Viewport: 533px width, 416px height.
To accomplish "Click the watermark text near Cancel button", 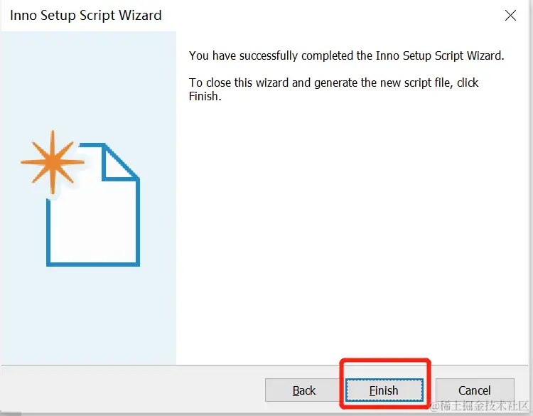I will 479,406.
